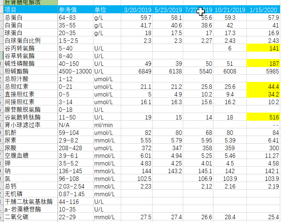Click the 1/15/2020 date header

click(263, 10)
